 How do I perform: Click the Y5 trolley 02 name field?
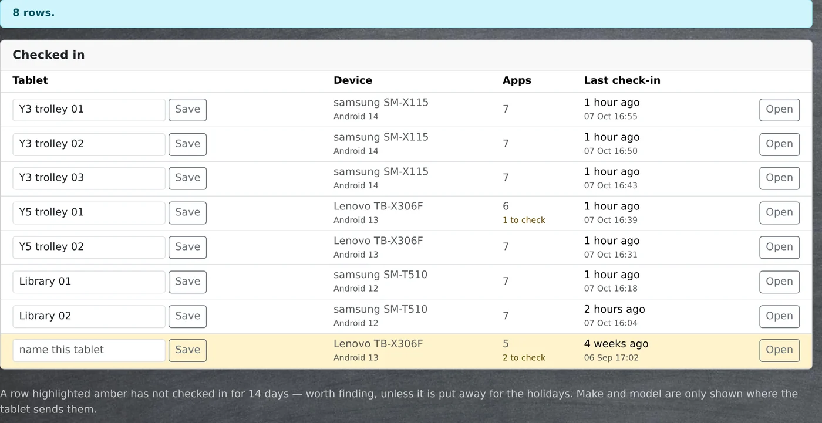click(89, 248)
